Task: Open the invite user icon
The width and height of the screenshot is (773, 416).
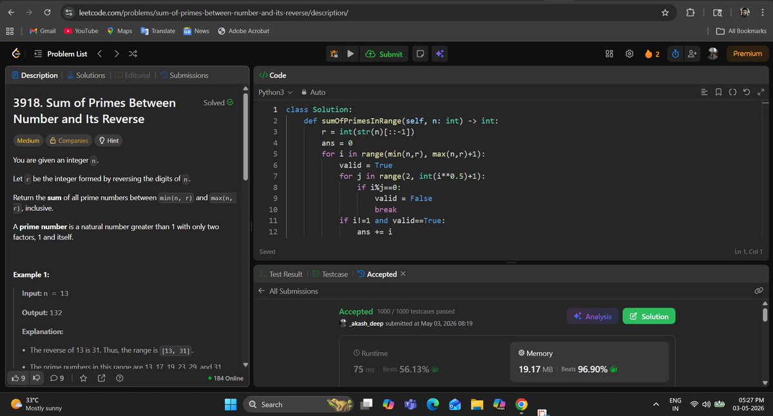Action: pyautogui.click(x=693, y=54)
